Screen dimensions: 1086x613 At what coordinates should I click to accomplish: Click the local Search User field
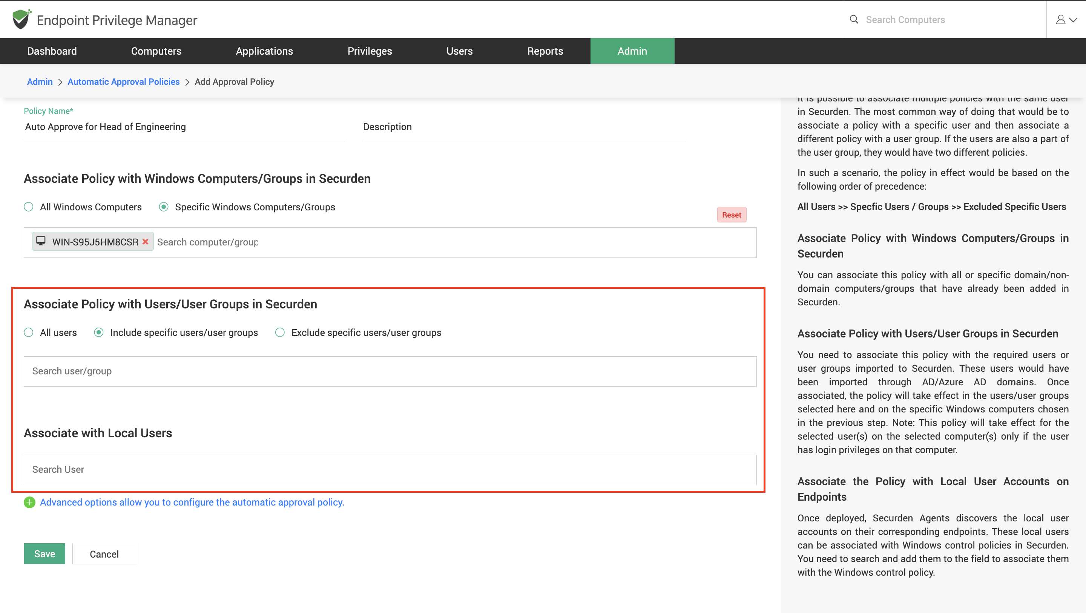[x=390, y=470]
